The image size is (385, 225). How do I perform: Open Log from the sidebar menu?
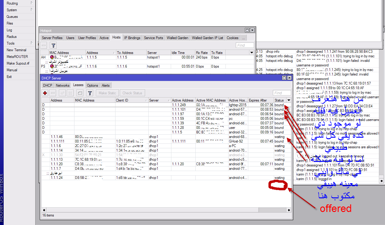[9, 30]
